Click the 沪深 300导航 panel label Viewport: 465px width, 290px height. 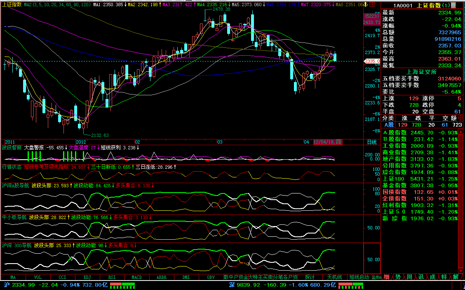17,245
